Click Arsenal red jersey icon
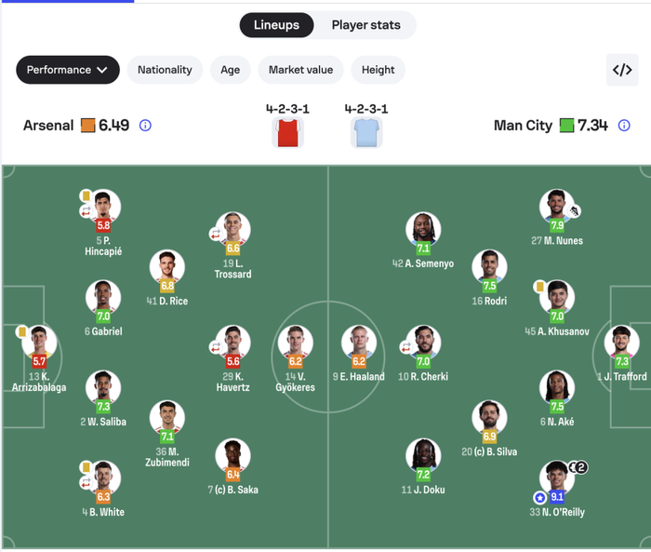 point(287,132)
